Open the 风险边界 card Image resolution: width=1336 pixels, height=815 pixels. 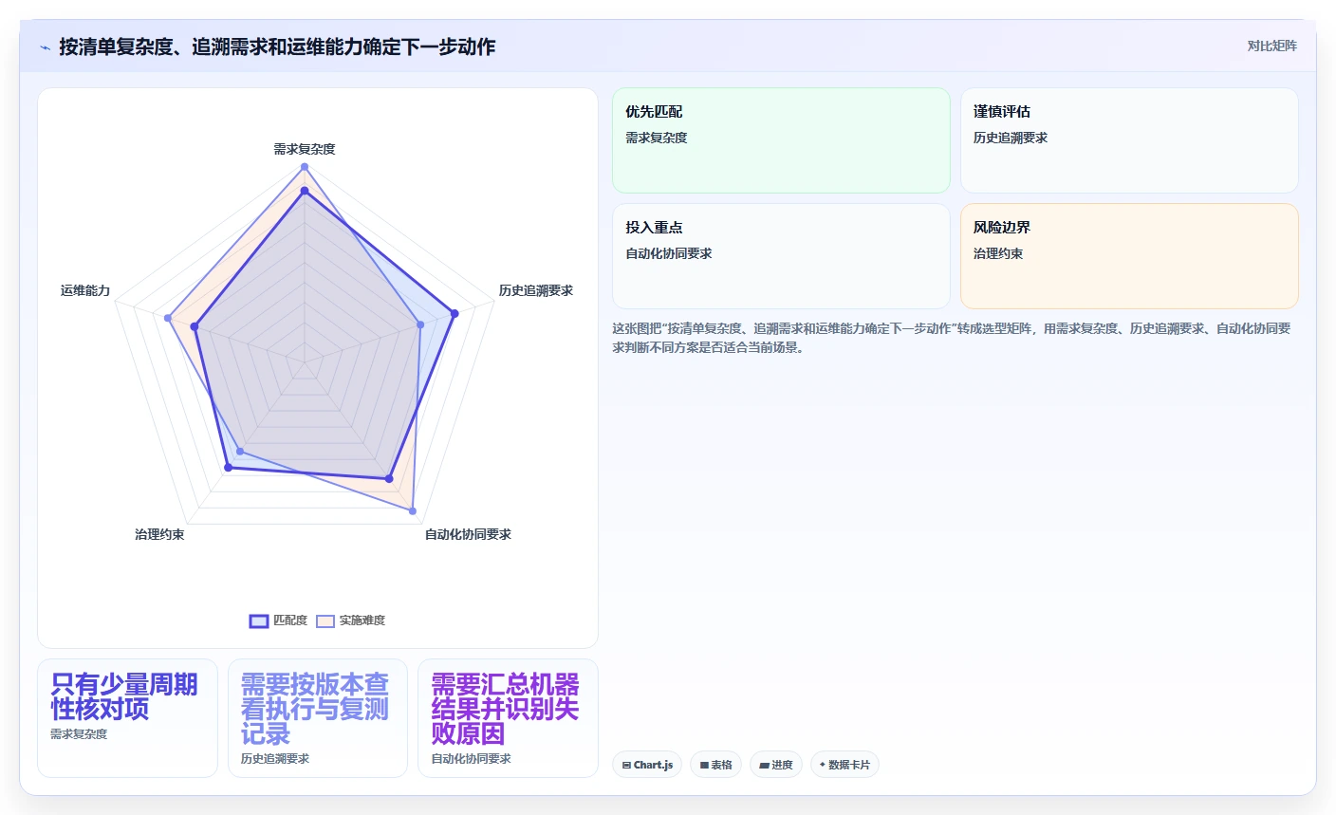click(x=1129, y=256)
